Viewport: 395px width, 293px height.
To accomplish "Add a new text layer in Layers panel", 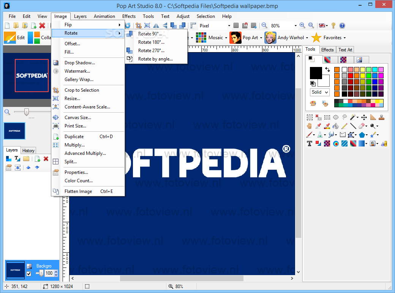I will click(17, 159).
